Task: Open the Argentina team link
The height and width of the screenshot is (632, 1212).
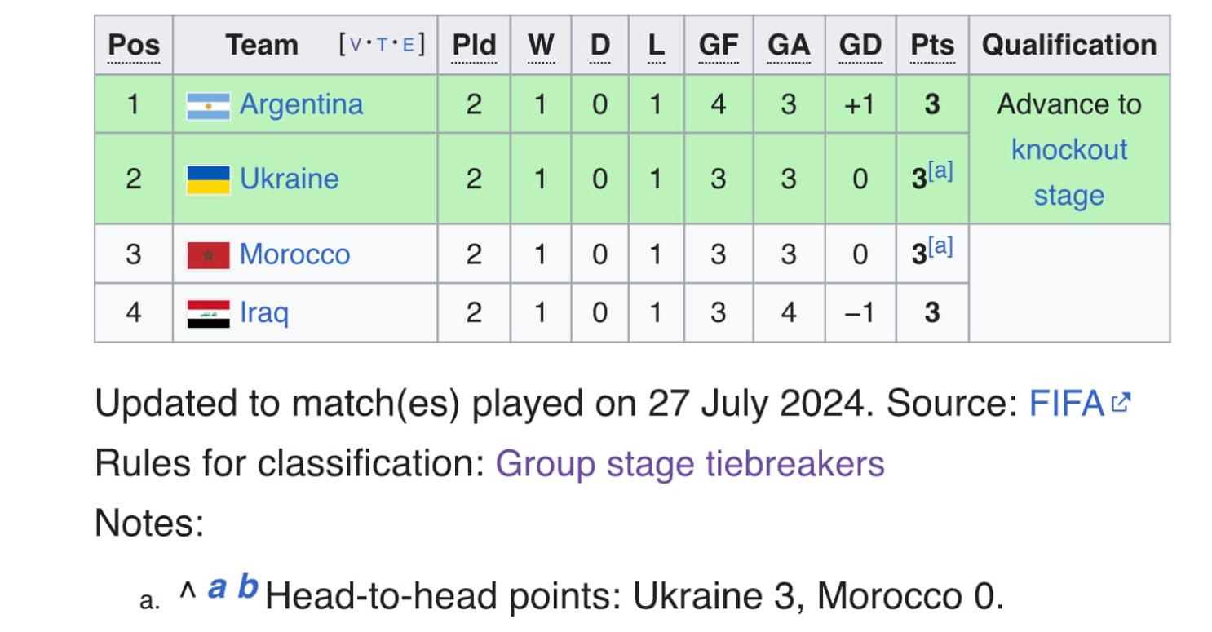Action: pos(301,105)
